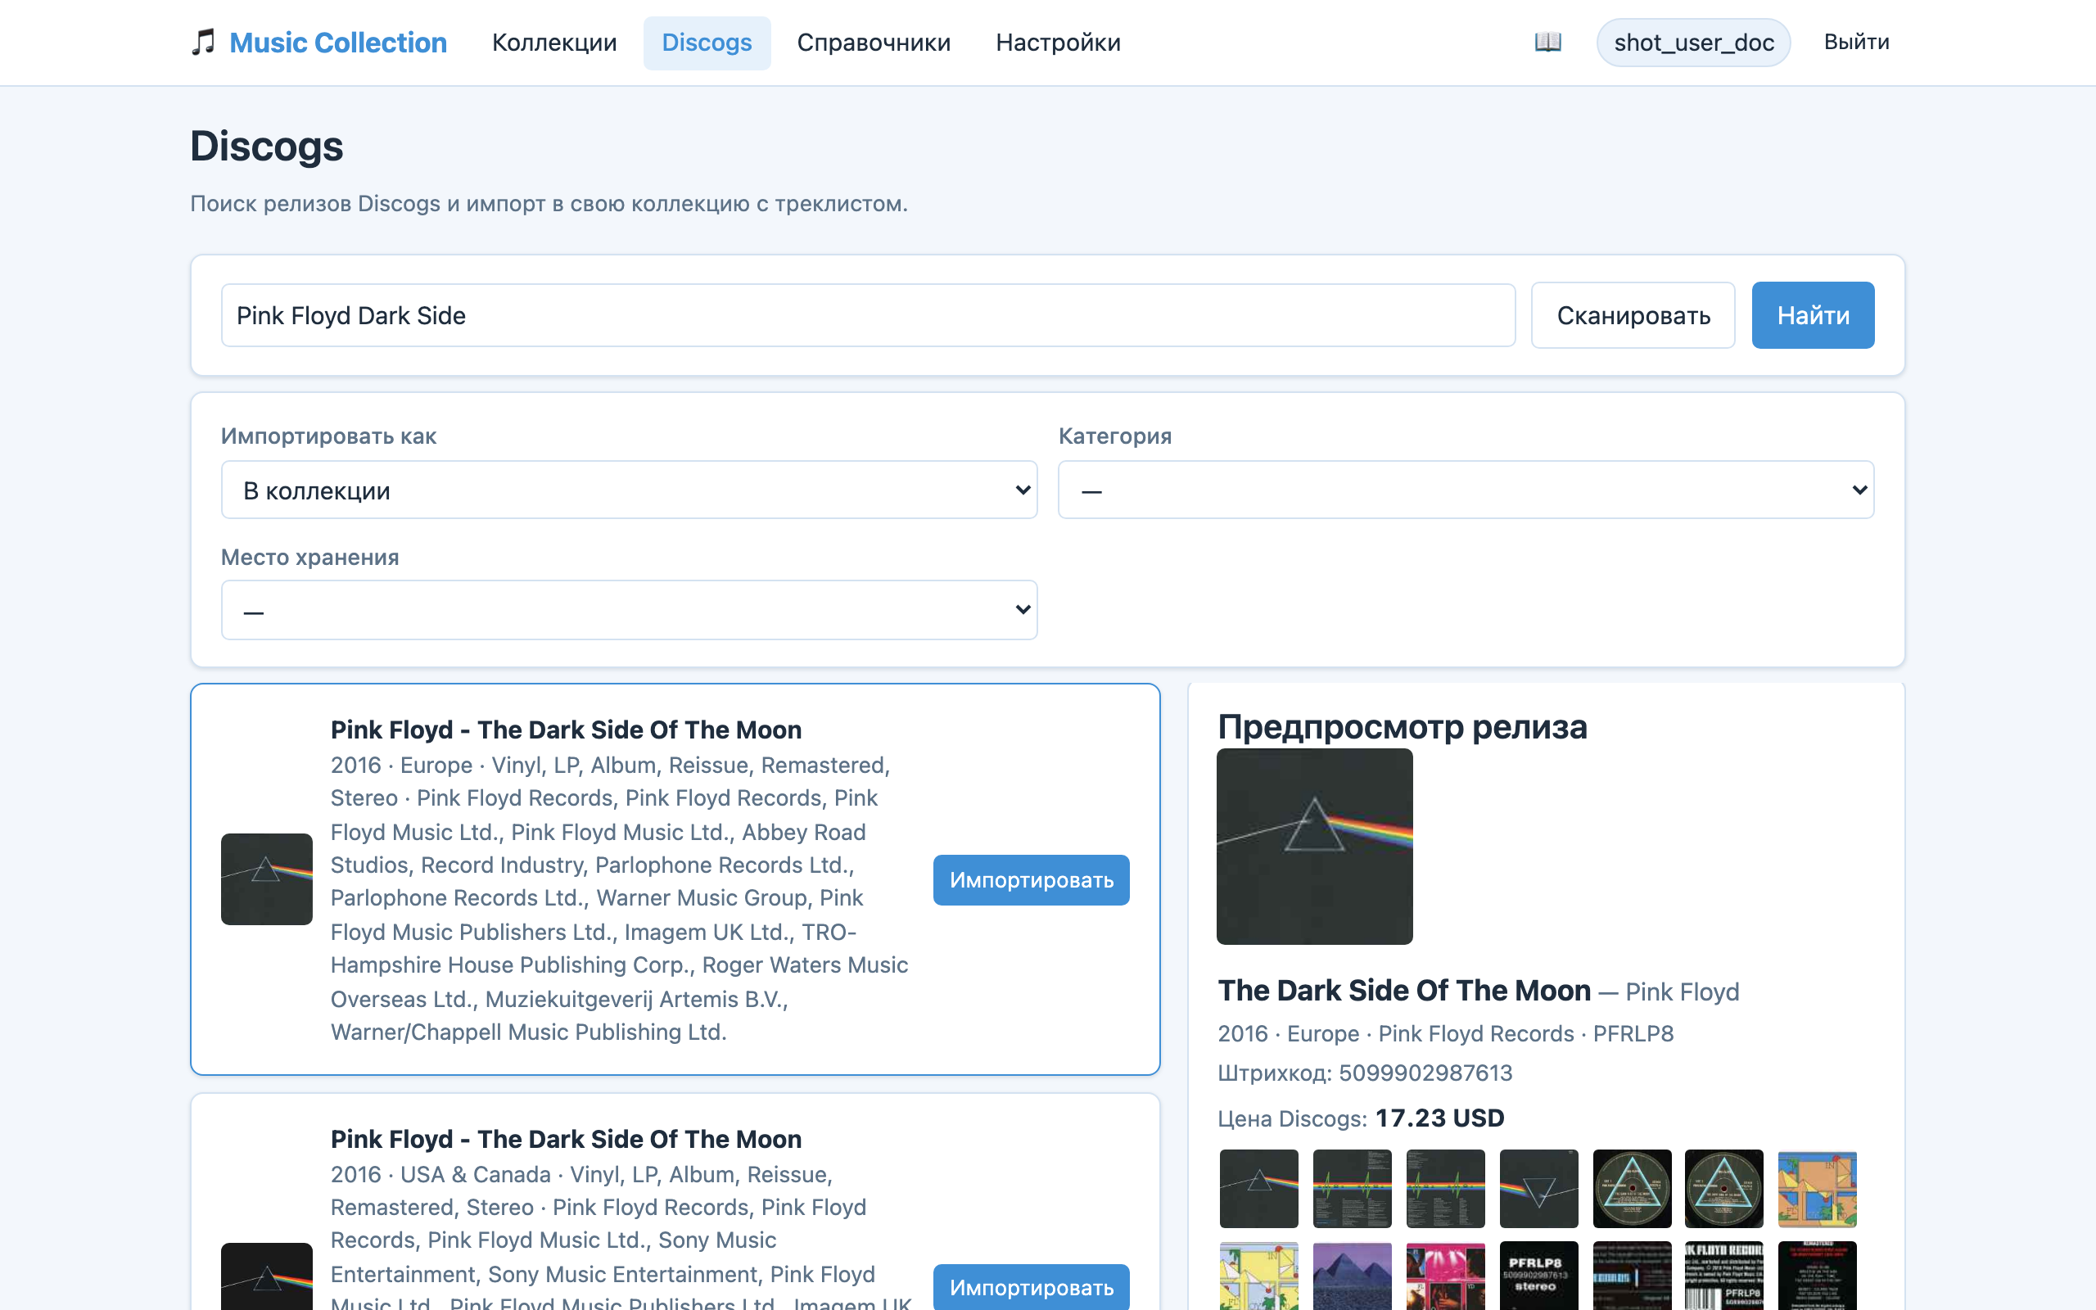Screen dimensions: 2096x1310
Task: Click the 2016 · Europe · Pink Floyd Records · PFRLP8 line
Action: tap(1444, 1033)
